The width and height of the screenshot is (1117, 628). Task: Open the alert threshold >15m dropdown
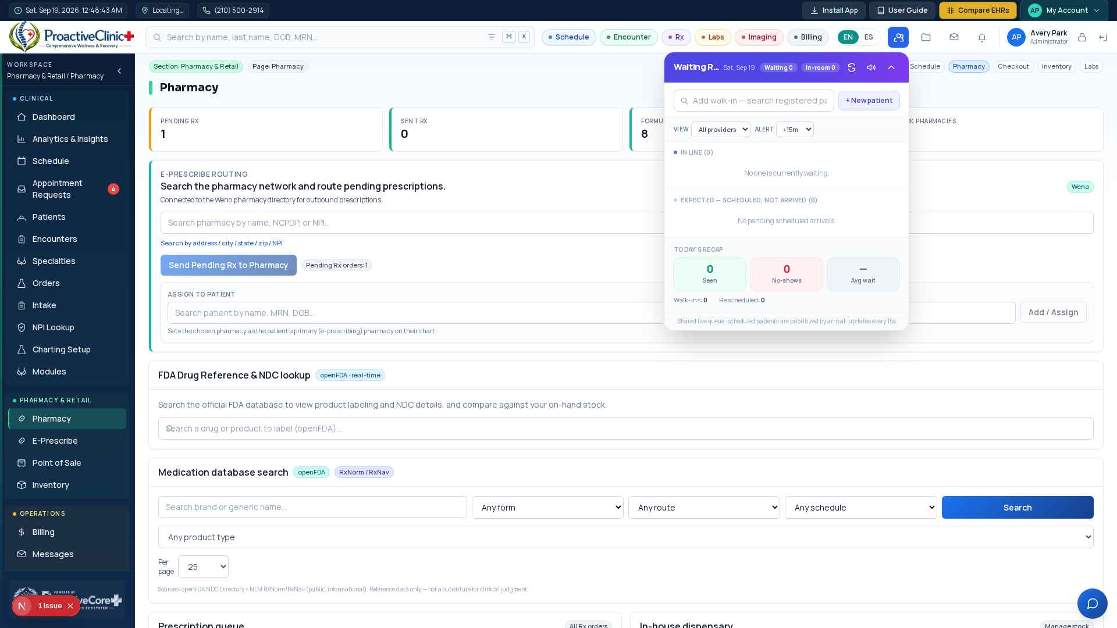[x=795, y=130]
